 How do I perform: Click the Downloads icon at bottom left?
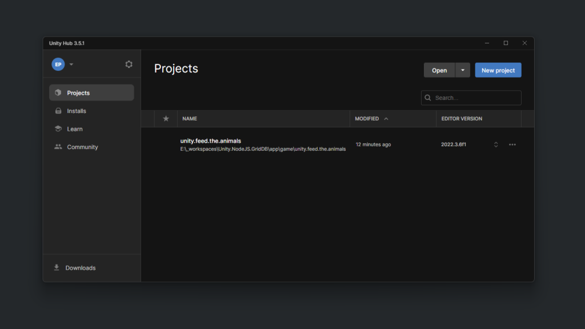[56, 267]
